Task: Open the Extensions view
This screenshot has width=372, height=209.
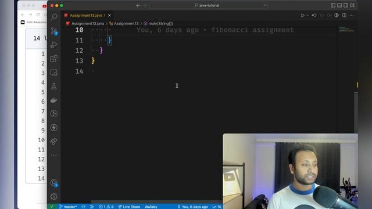Action: pos(54,59)
